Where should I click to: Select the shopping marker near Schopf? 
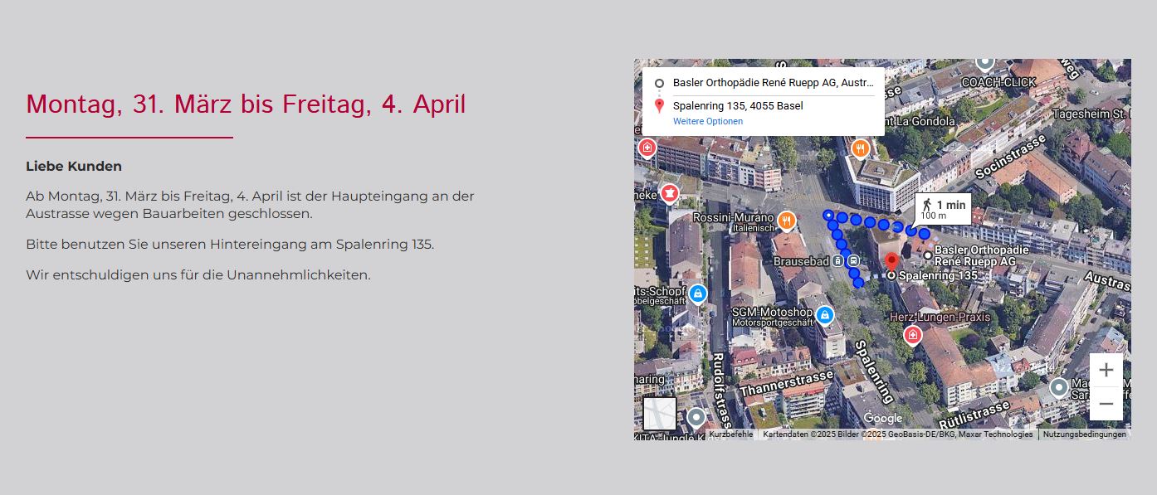698,294
